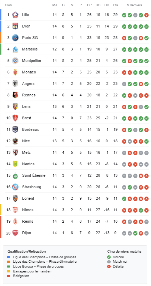This screenshot has height=286, width=151.
Task: Open the Montpellier team name link
Action: [32, 61]
